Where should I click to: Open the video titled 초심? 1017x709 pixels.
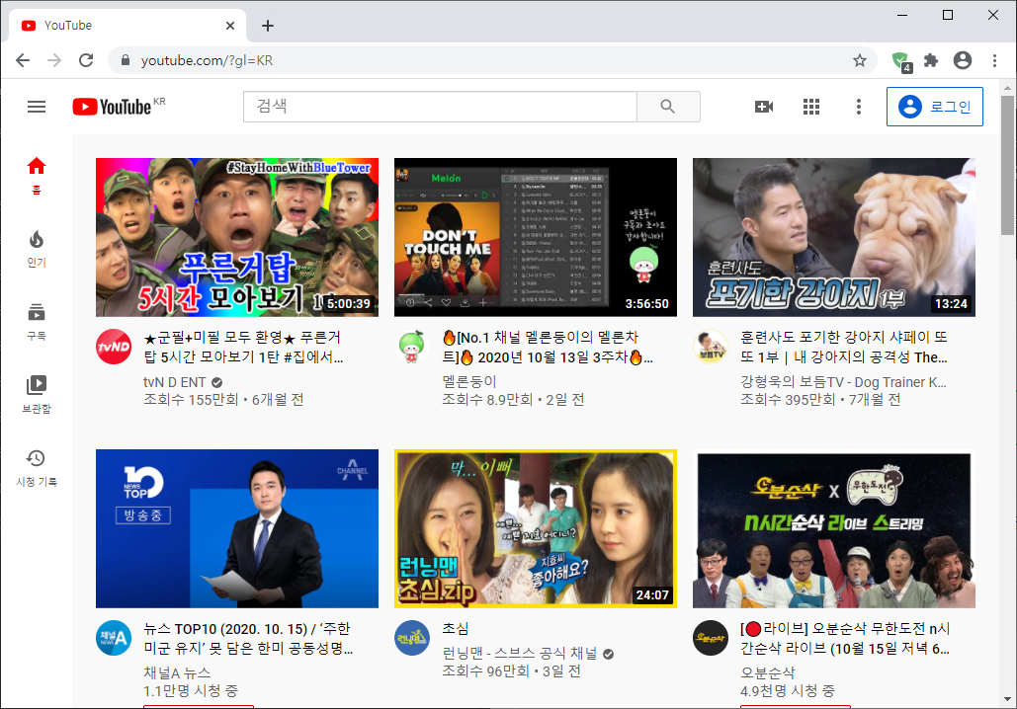456,629
